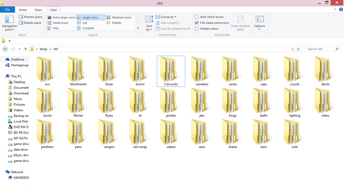Choose Medium icons layout
Viewport: 344px width, 193px height.
pos(119,17)
